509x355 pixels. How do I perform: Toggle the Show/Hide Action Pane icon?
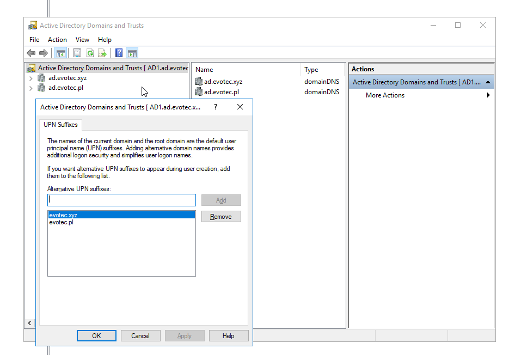click(132, 53)
